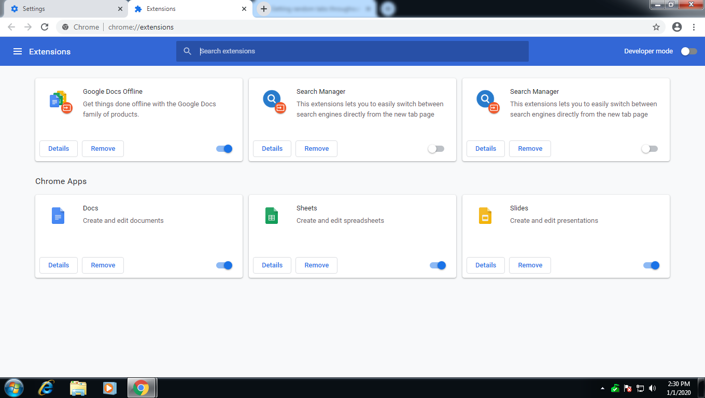The image size is (705, 398).
Task: Open Details for the Slides app
Action: point(486,265)
